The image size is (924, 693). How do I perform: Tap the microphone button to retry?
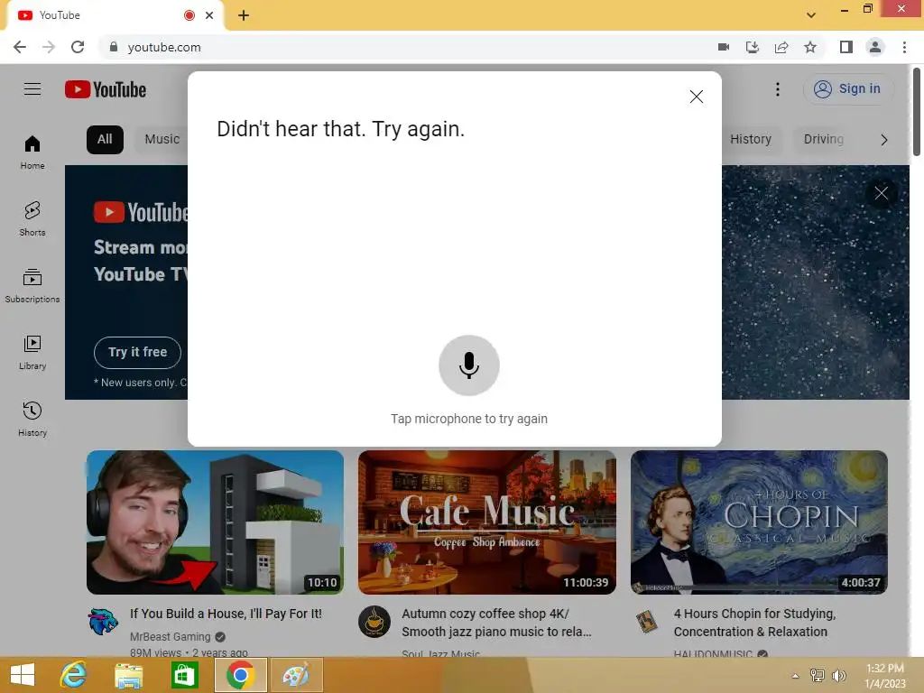click(468, 365)
